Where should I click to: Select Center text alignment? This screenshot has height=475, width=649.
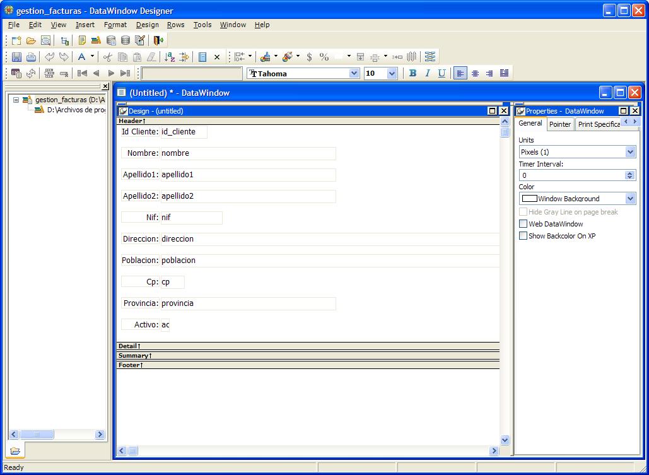click(475, 73)
